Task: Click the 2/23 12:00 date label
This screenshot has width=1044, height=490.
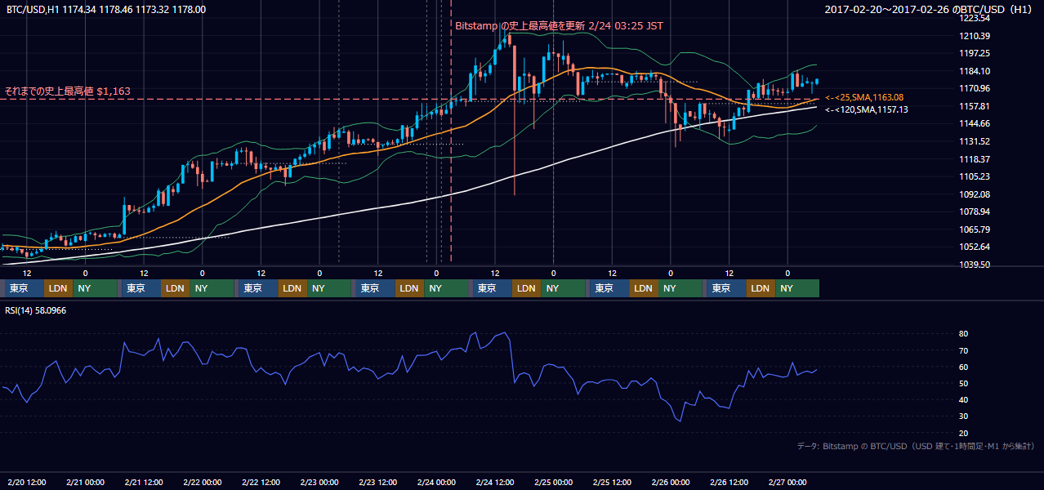Action: (377, 483)
